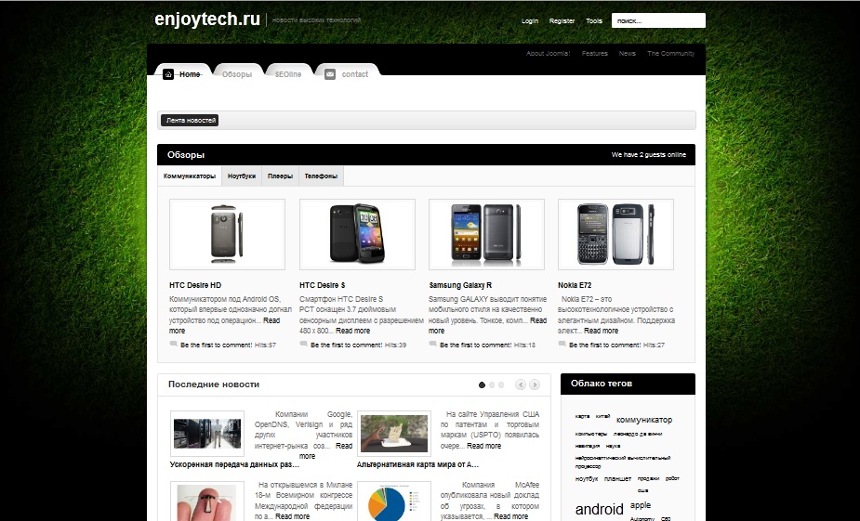Focus the поиск search field
Screen dimensions: 860x521
[658, 20]
